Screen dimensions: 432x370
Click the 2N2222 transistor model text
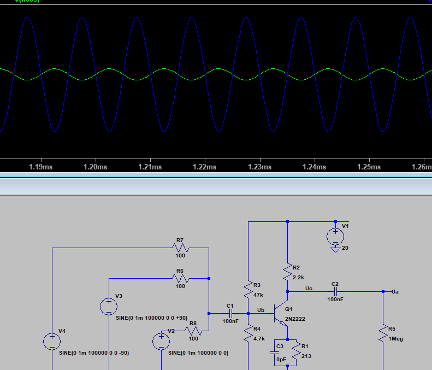[295, 319]
